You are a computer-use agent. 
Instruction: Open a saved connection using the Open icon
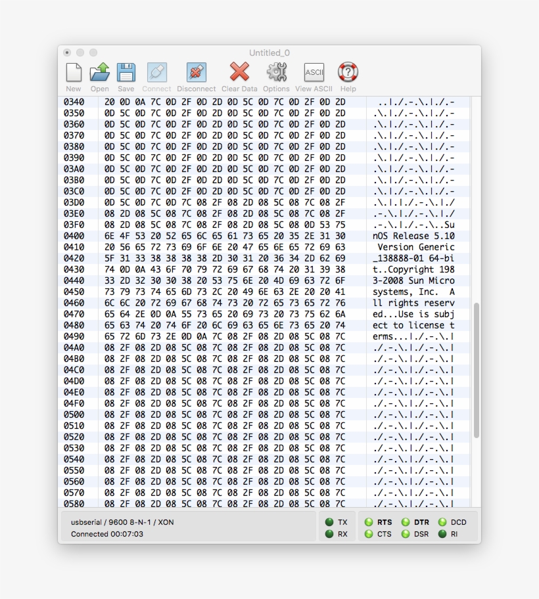[x=99, y=72]
